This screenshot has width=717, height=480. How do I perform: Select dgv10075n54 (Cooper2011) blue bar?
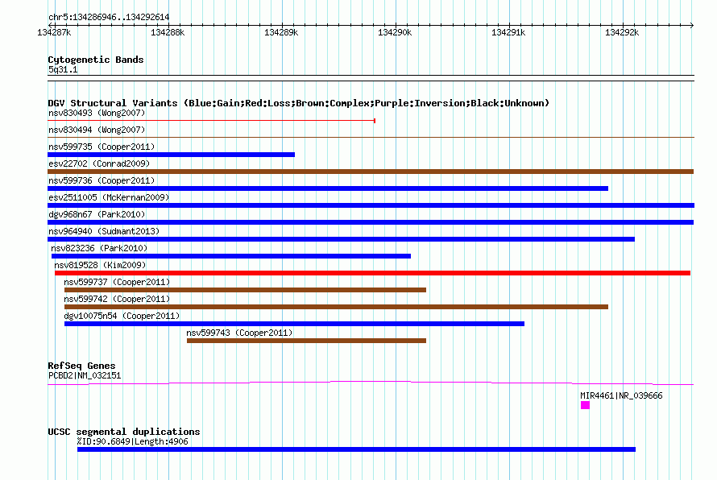pyautogui.click(x=295, y=324)
